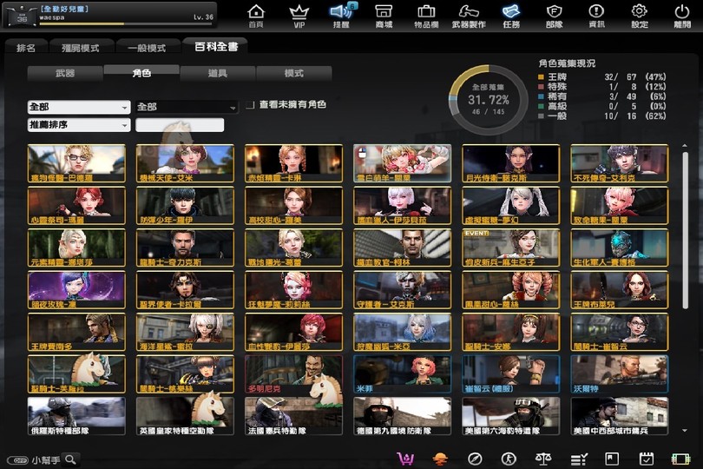Screen dimensions: 703x469
Task: Expand the second dark 全部 dropdown
Action: pyautogui.click(x=186, y=107)
